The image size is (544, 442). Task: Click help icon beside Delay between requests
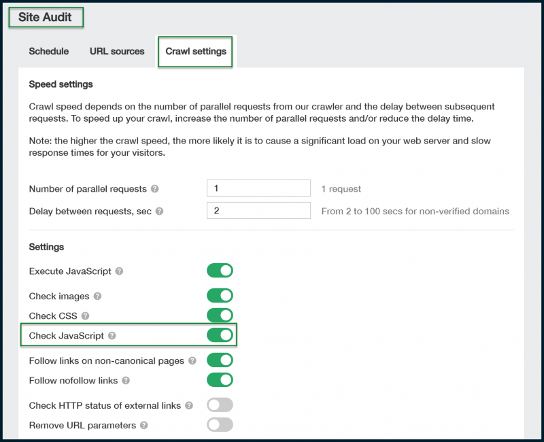(159, 211)
